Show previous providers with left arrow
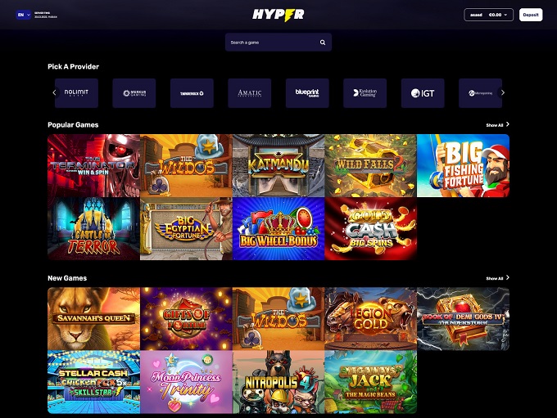 coord(54,93)
